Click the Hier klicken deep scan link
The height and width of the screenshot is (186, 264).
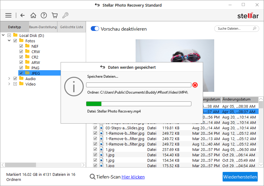click(x=133, y=177)
